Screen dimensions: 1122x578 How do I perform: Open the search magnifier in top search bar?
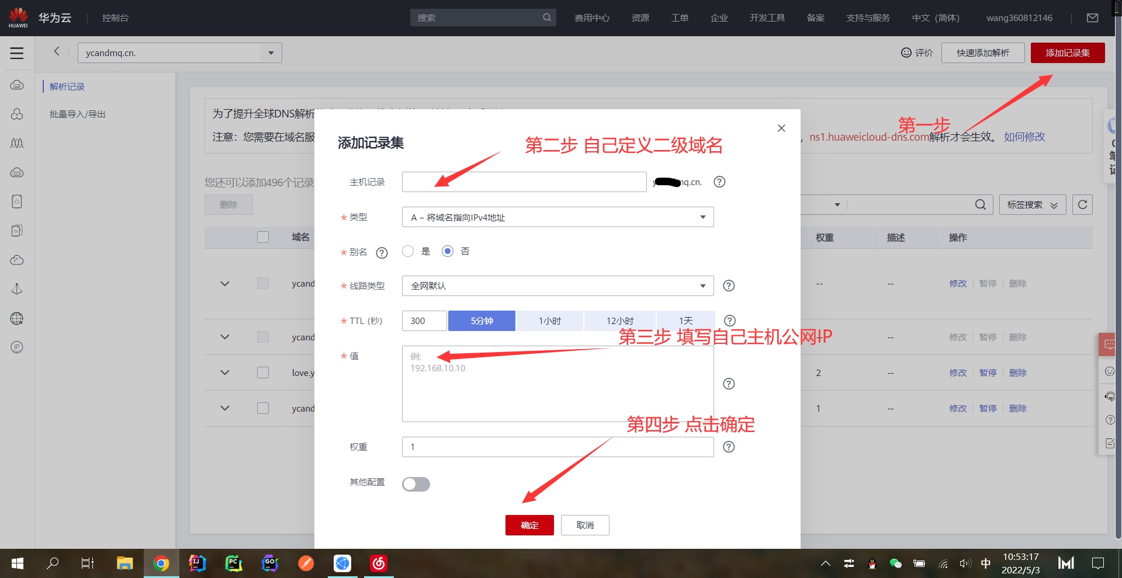coord(547,18)
